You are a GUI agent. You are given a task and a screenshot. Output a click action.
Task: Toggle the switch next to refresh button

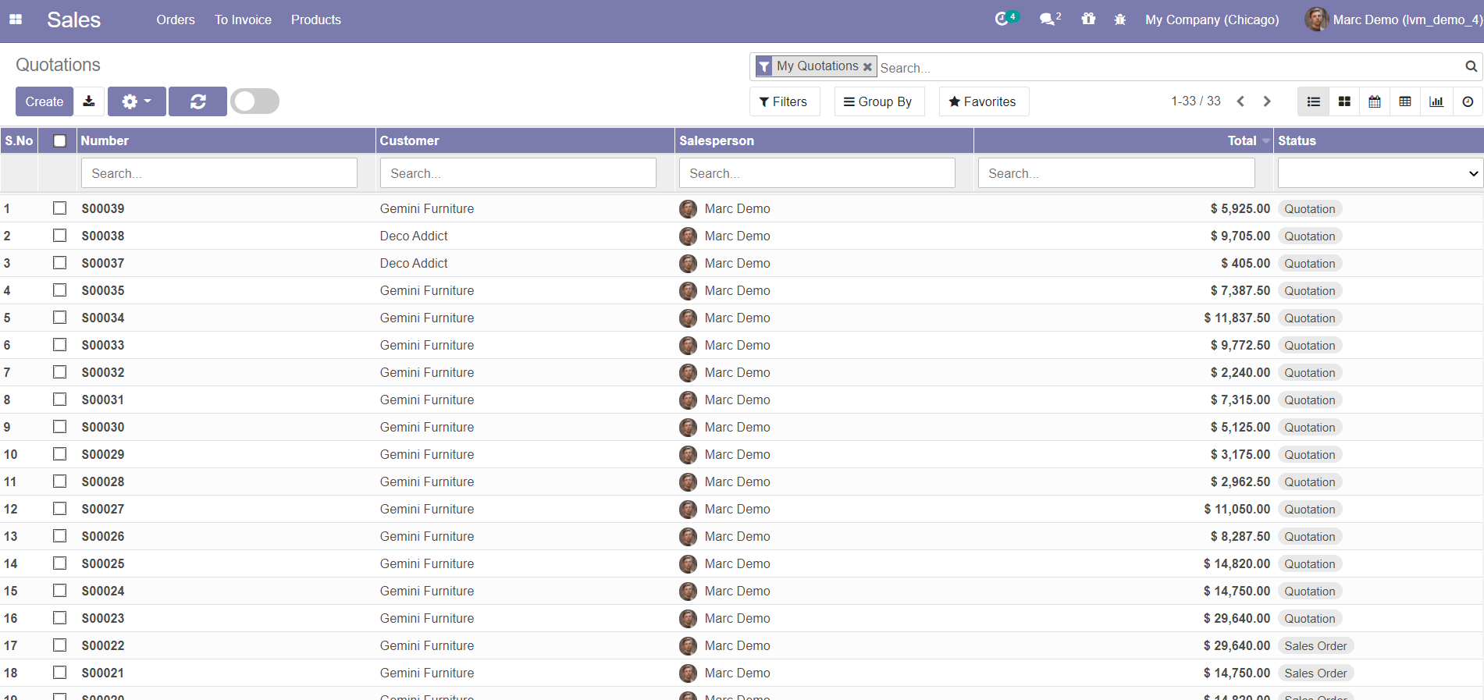pos(254,101)
